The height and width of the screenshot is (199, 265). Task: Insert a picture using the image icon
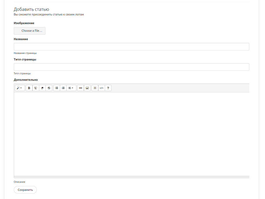[x=87, y=88]
